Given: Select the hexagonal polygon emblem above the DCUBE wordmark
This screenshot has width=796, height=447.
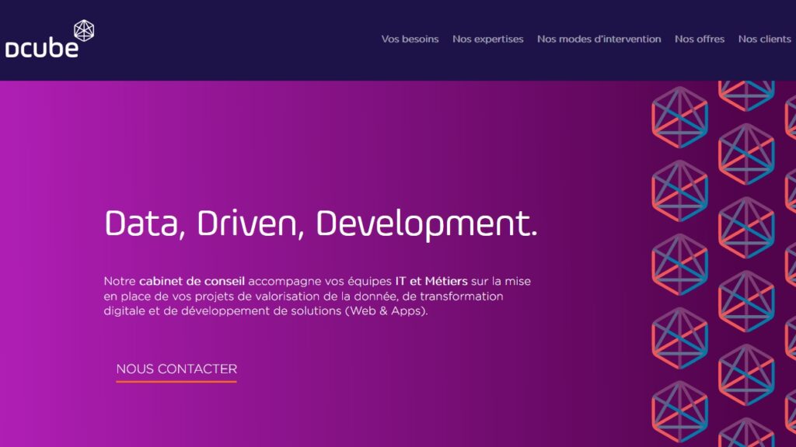Looking at the screenshot, I should pos(82,29).
